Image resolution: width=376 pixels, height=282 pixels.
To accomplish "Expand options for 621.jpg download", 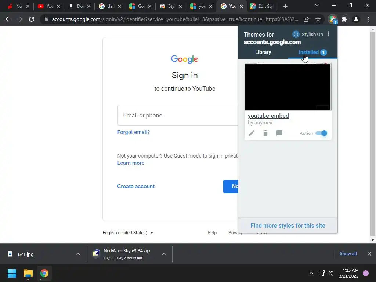I will point(78,254).
